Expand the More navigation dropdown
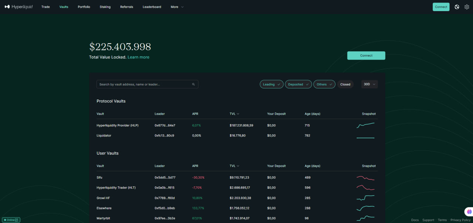 click(x=177, y=7)
